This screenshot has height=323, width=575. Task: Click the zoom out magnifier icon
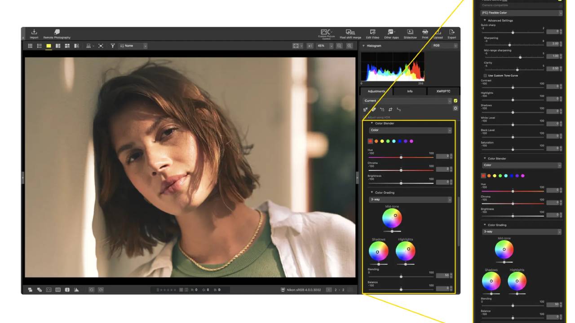click(x=339, y=46)
